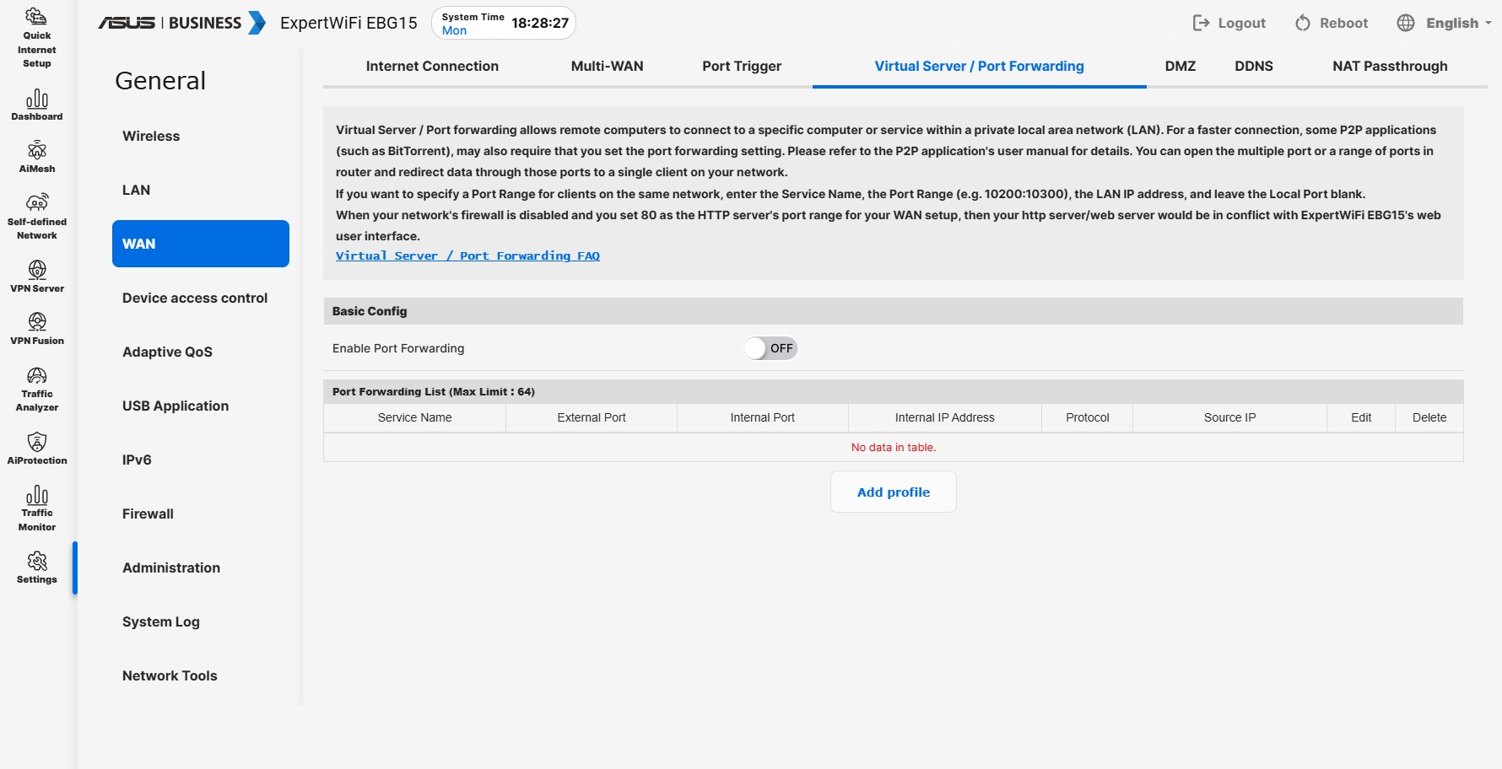Click the Edit column header

click(1361, 417)
